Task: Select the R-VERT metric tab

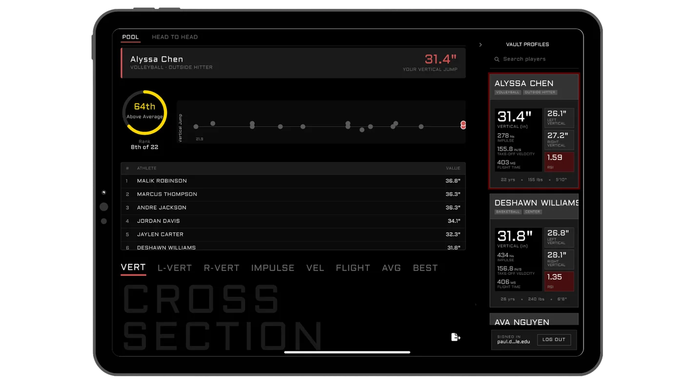Action: [221, 268]
